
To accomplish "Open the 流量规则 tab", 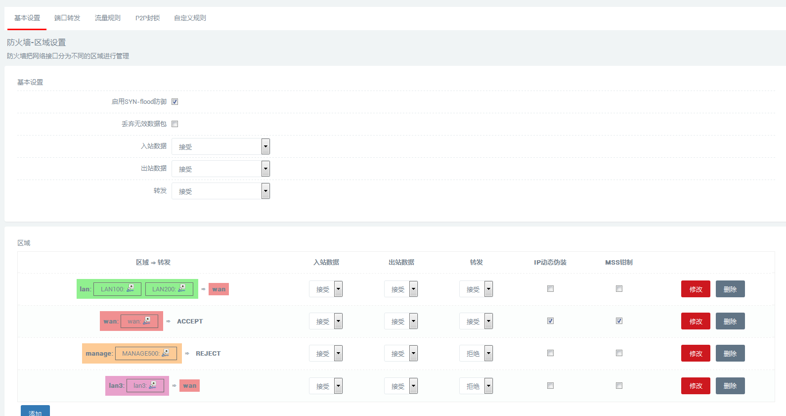I will click(x=108, y=18).
